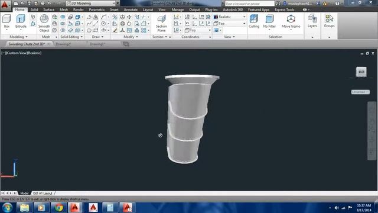Image resolution: width=378 pixels, height=213 pixels.
Task: Open the Layers panel
Action: [312, 21]
